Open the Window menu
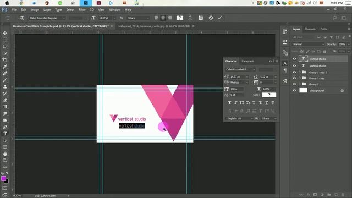 [115, 10]
